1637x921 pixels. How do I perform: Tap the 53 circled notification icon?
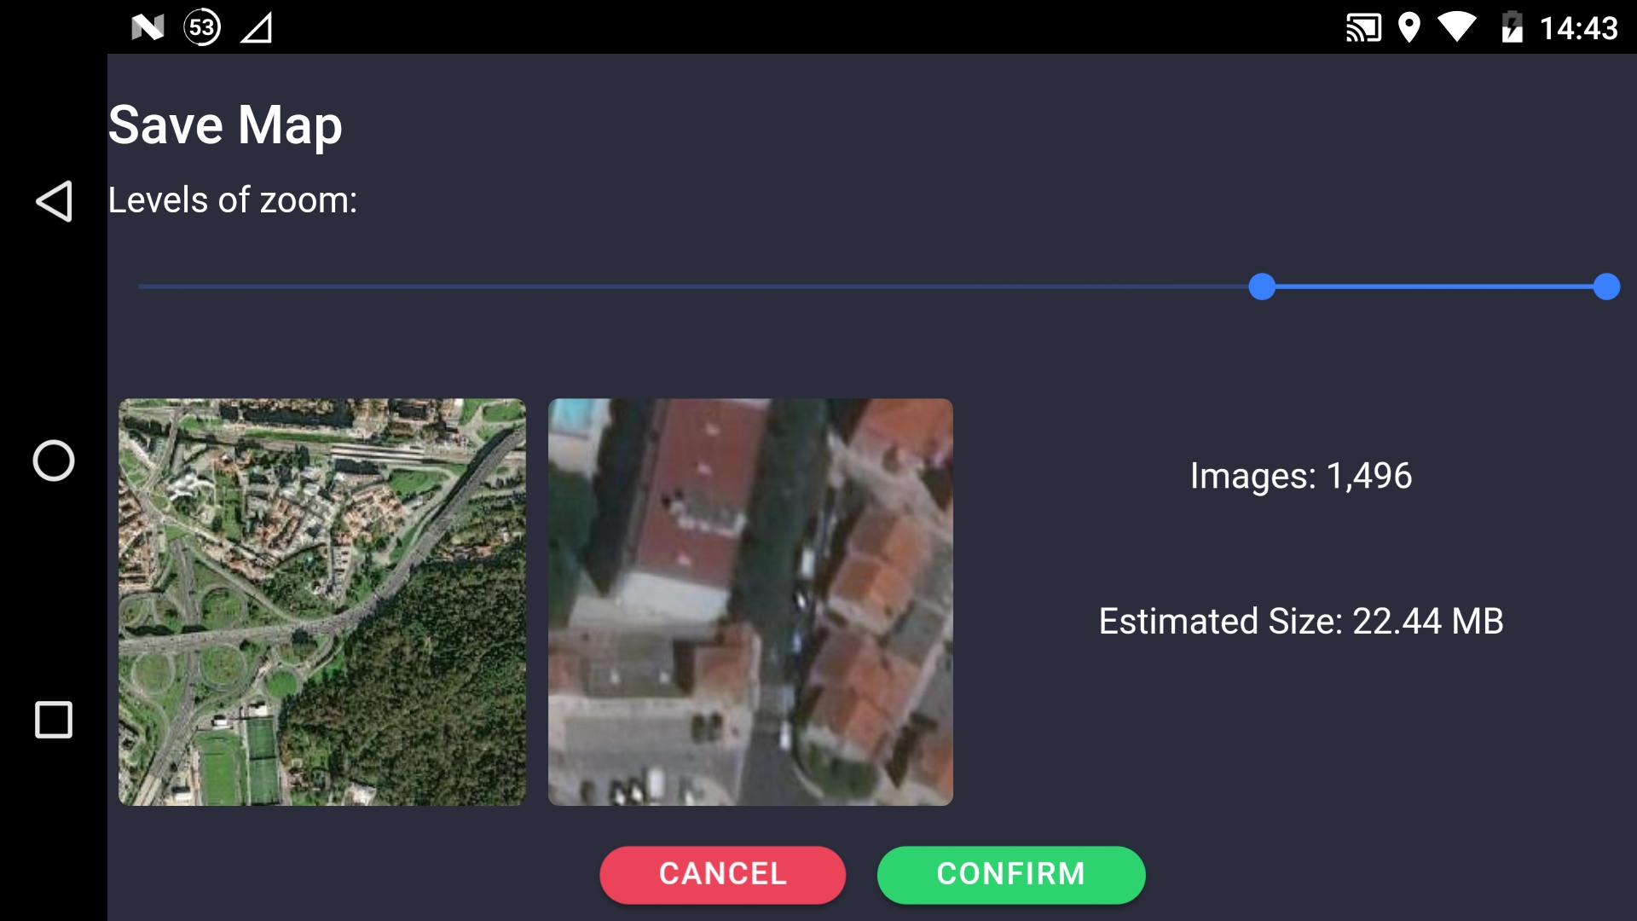[202, 28]
